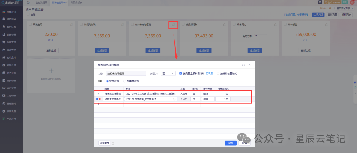Edit the 研发费用 card template pencil icon
357x153 pixels.
(x=72, y=24)
